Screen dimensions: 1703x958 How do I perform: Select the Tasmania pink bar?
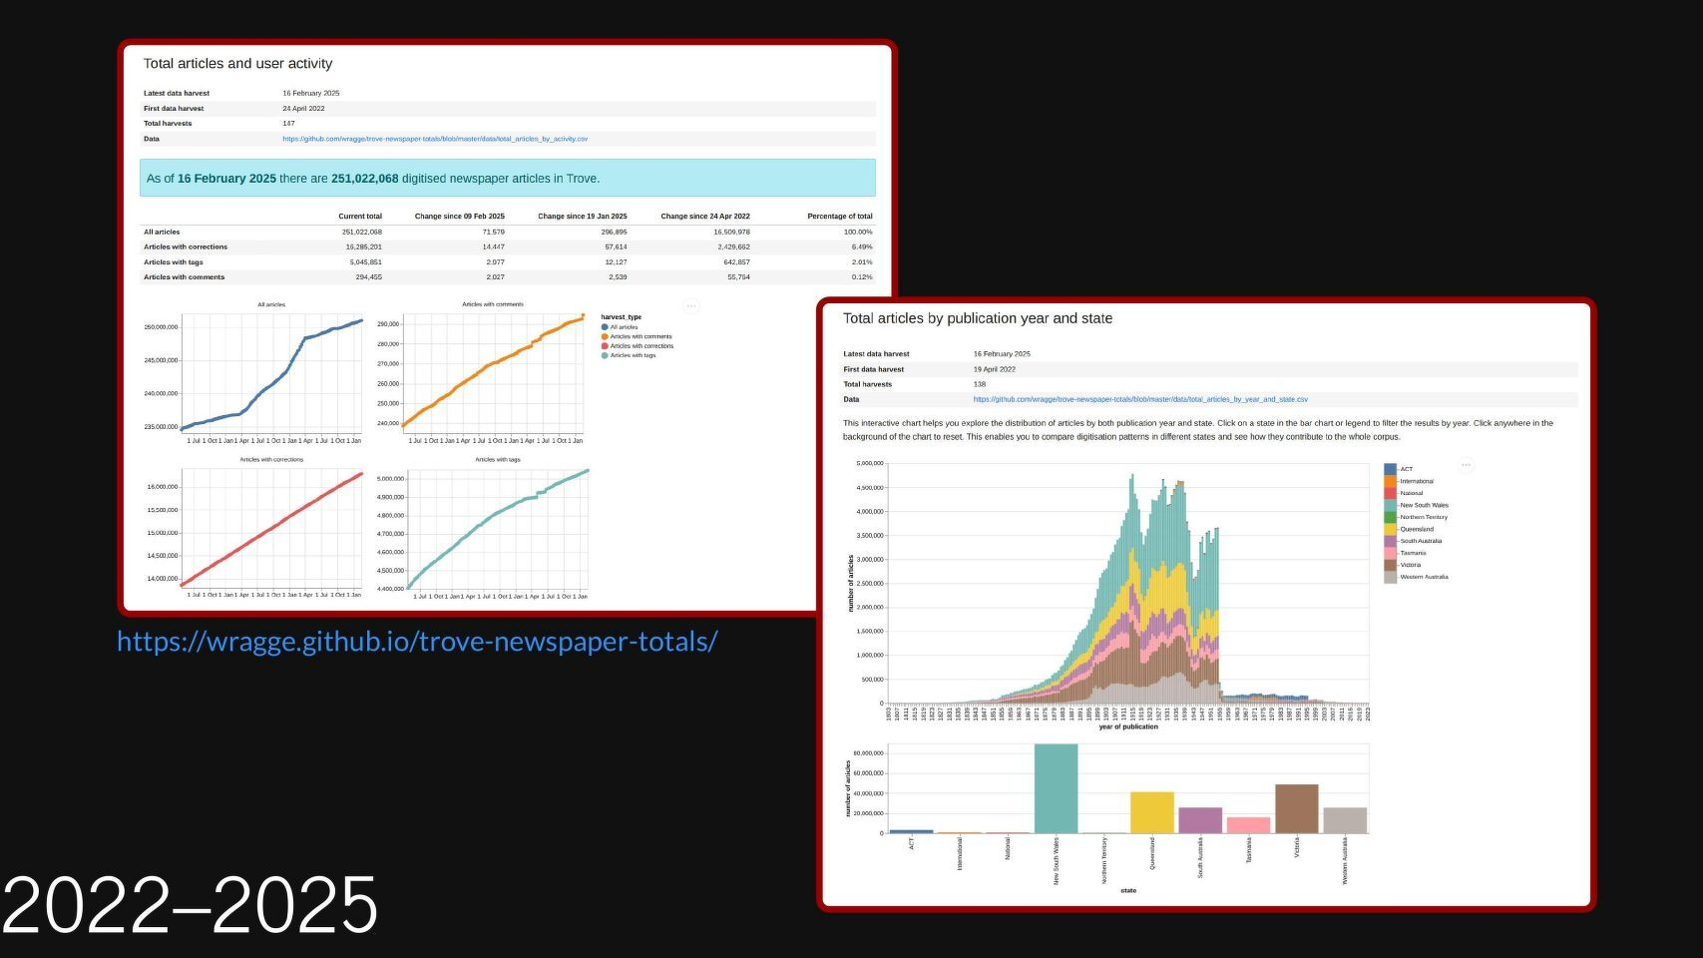pos(1248,825)
